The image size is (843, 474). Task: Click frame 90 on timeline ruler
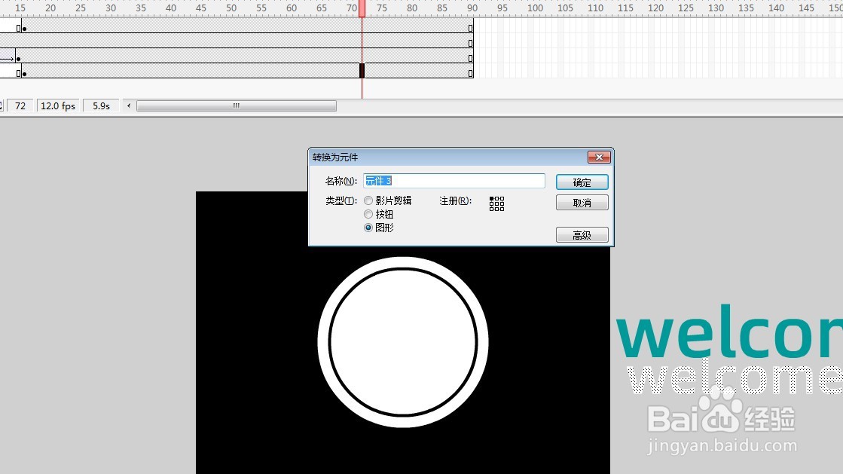472,8
